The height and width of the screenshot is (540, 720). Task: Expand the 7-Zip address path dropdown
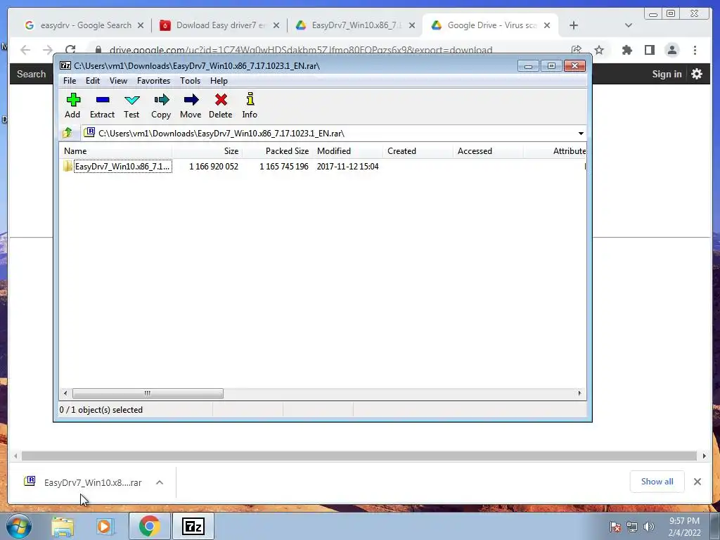581,134
